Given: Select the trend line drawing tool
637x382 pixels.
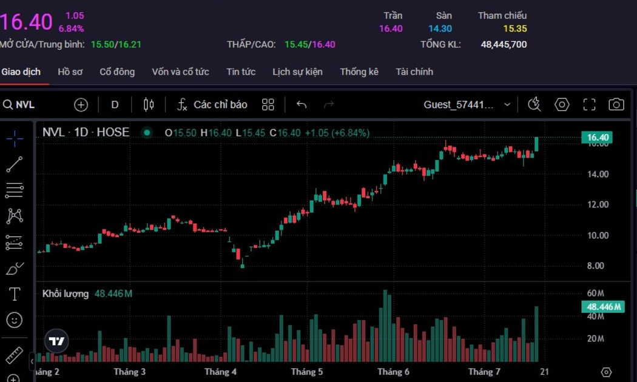Looking at the screenshot, I should [15, 164].
